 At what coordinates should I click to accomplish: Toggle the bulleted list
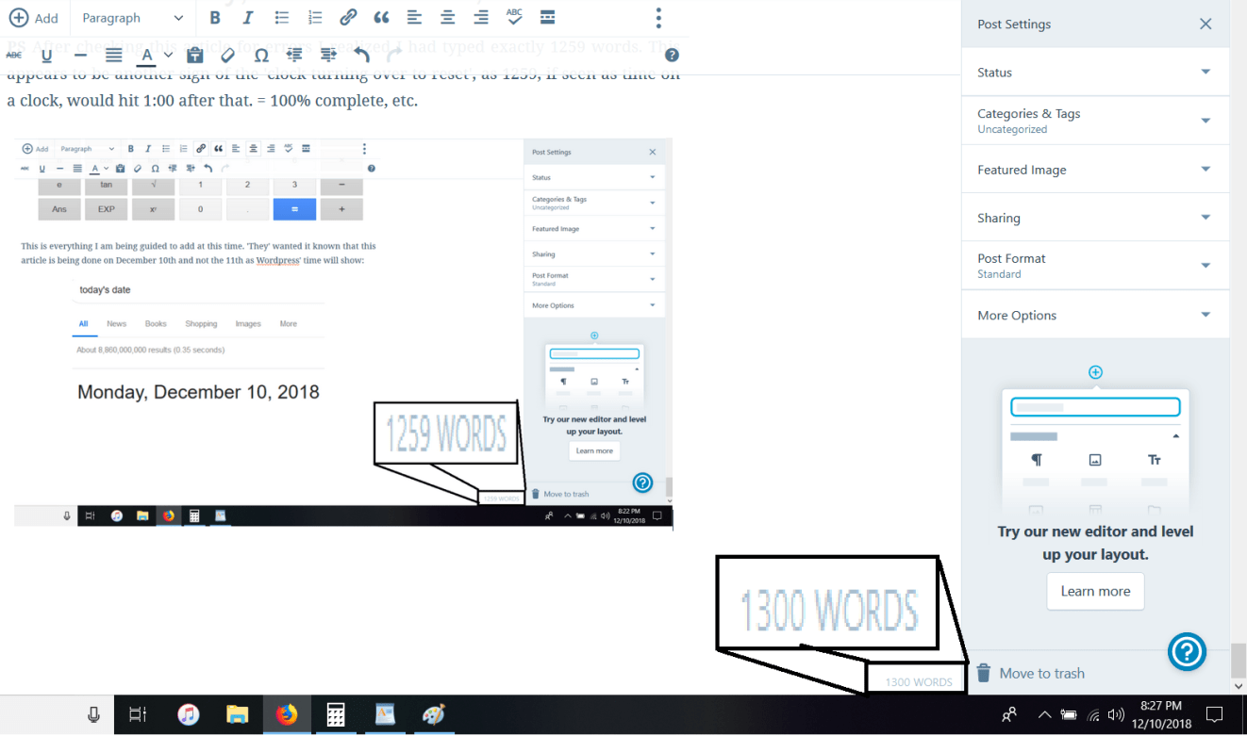coord(281,18)
